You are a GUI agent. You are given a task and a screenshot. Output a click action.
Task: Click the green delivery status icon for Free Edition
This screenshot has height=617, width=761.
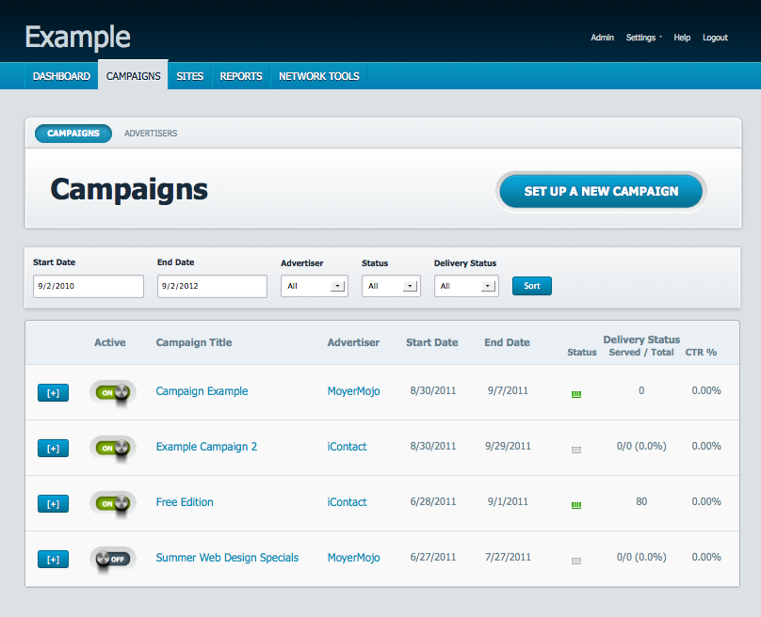575,505
